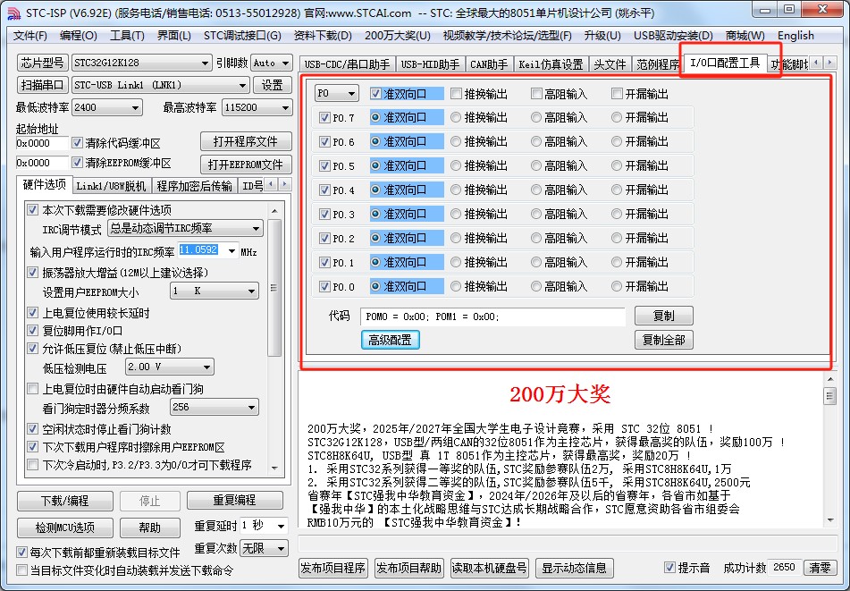The image size is (850, 591).
Task: Open the 编程(O) menu
Action: [78, 36]
